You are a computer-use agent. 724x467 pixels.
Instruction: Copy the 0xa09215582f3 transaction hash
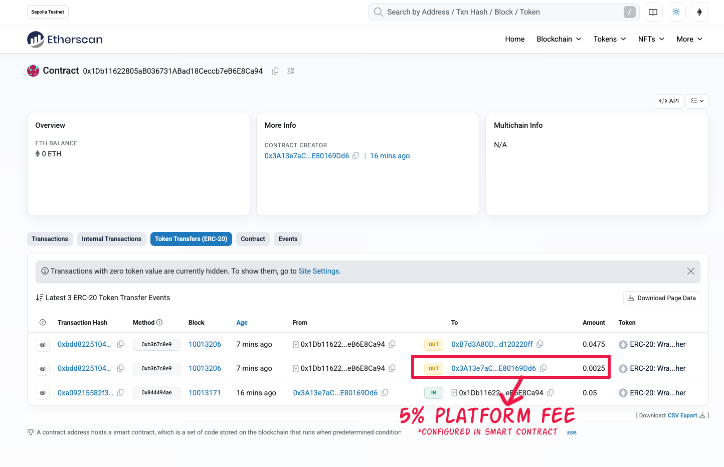pos(120,393)
